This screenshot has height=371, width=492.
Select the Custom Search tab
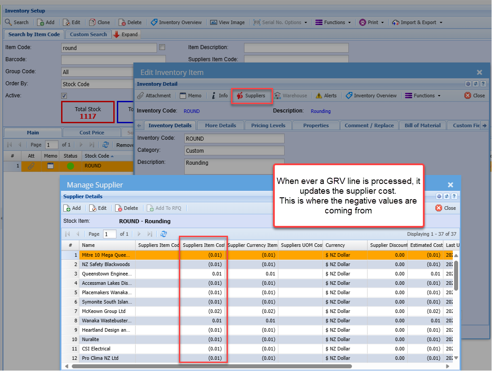88,34
